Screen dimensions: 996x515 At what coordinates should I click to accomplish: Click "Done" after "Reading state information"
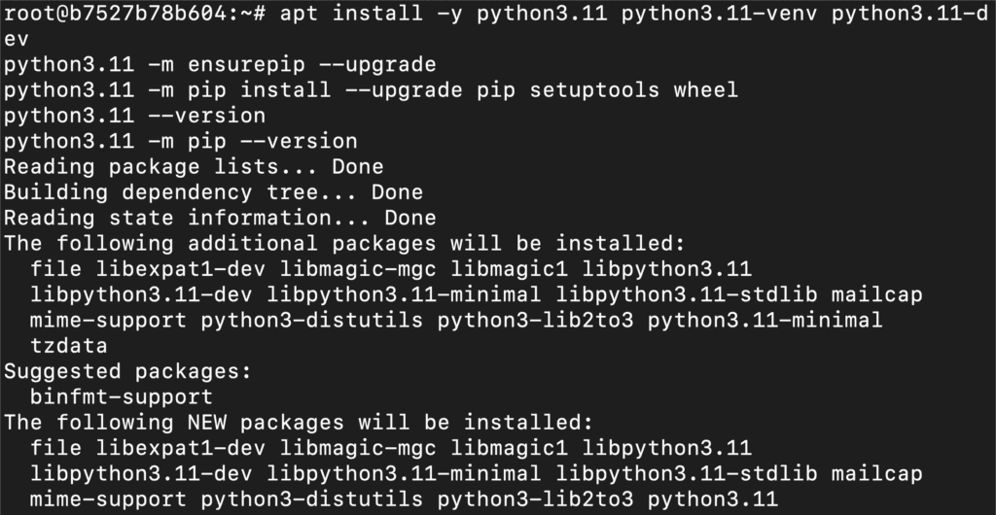(x=410, y=218)
